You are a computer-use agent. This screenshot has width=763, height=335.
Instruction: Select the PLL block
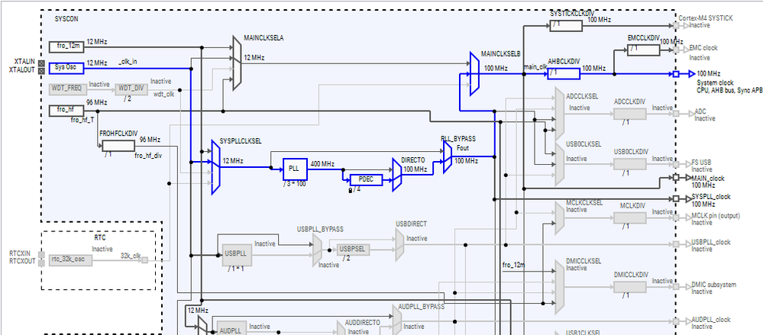(x=295, y=169)
